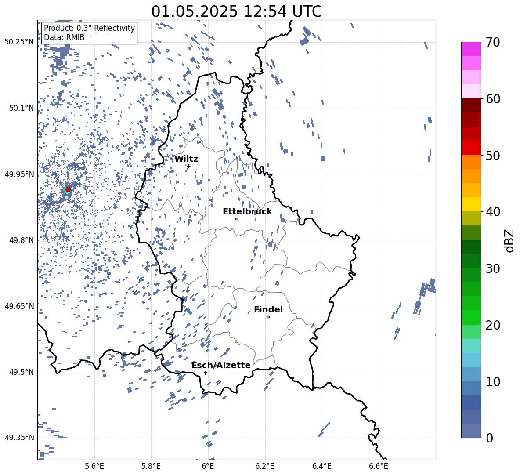This screenshot has height=475, width=520.
Task: Click the Wiltz city label
Action: coord(186,159)
